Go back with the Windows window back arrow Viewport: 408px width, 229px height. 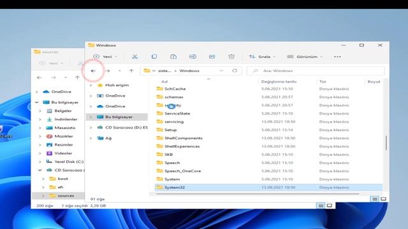[93, 71]
